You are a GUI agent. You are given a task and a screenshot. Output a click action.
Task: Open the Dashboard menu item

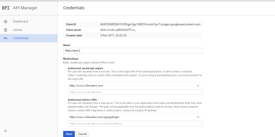pos(20,22)
